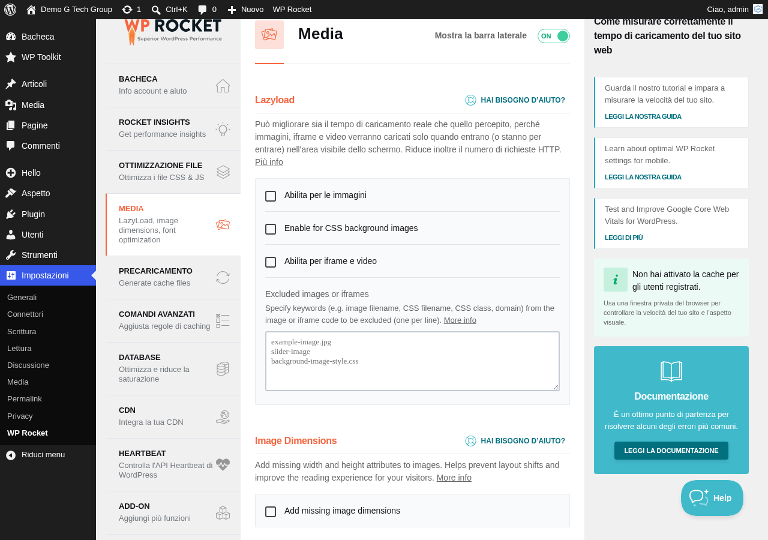Check Enable for CSS background images
The width and height of the screenshot is (768, 540).
tap(271, 229)
